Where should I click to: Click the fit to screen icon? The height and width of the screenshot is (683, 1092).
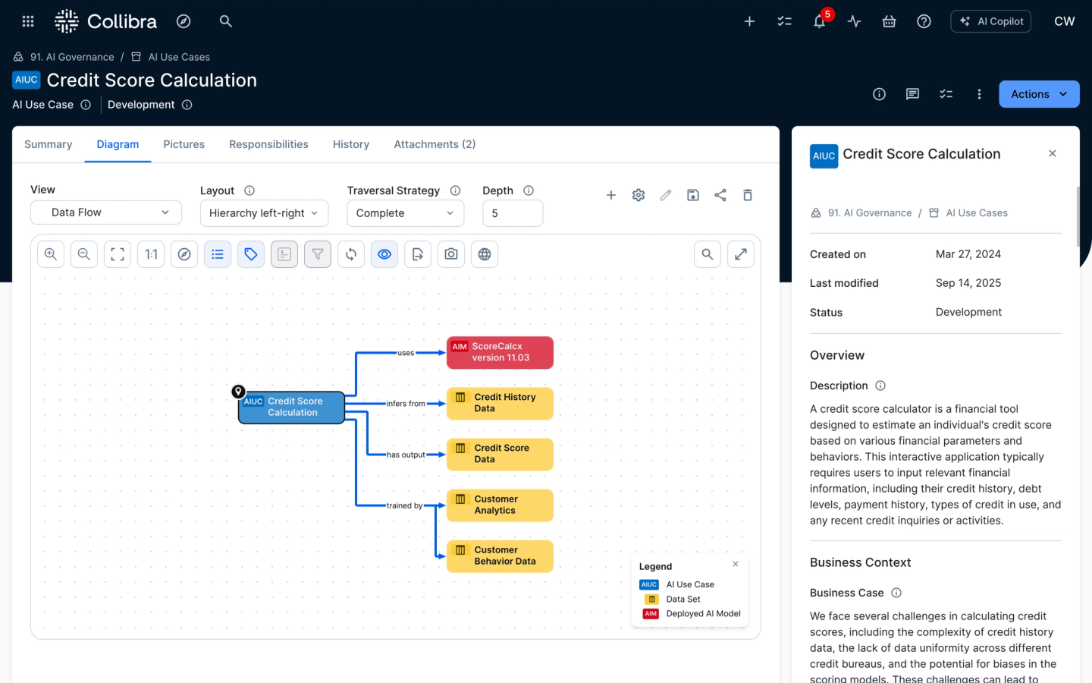click(118, 254)
